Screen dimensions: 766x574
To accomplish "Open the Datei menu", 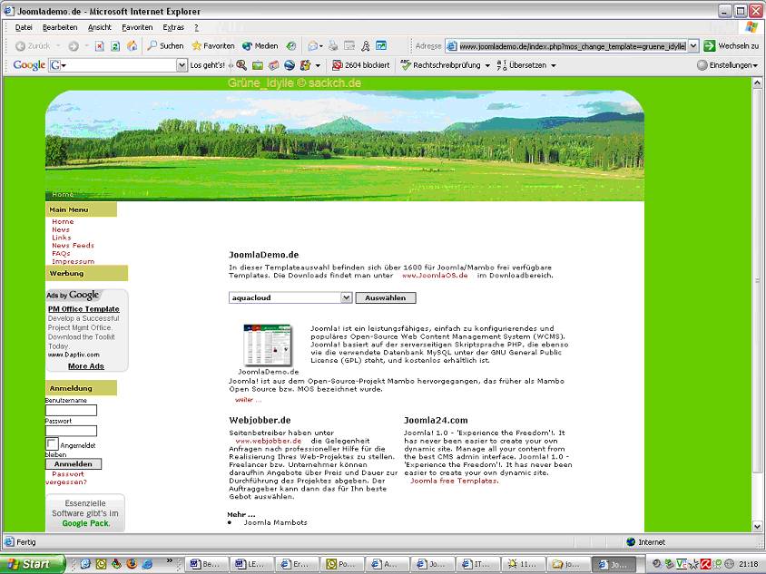I will point(24,27).
